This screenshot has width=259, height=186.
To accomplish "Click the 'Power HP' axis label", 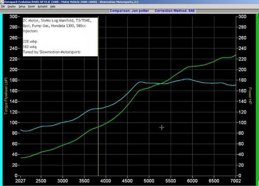I will pyautogui.click(x=250, y=96).
